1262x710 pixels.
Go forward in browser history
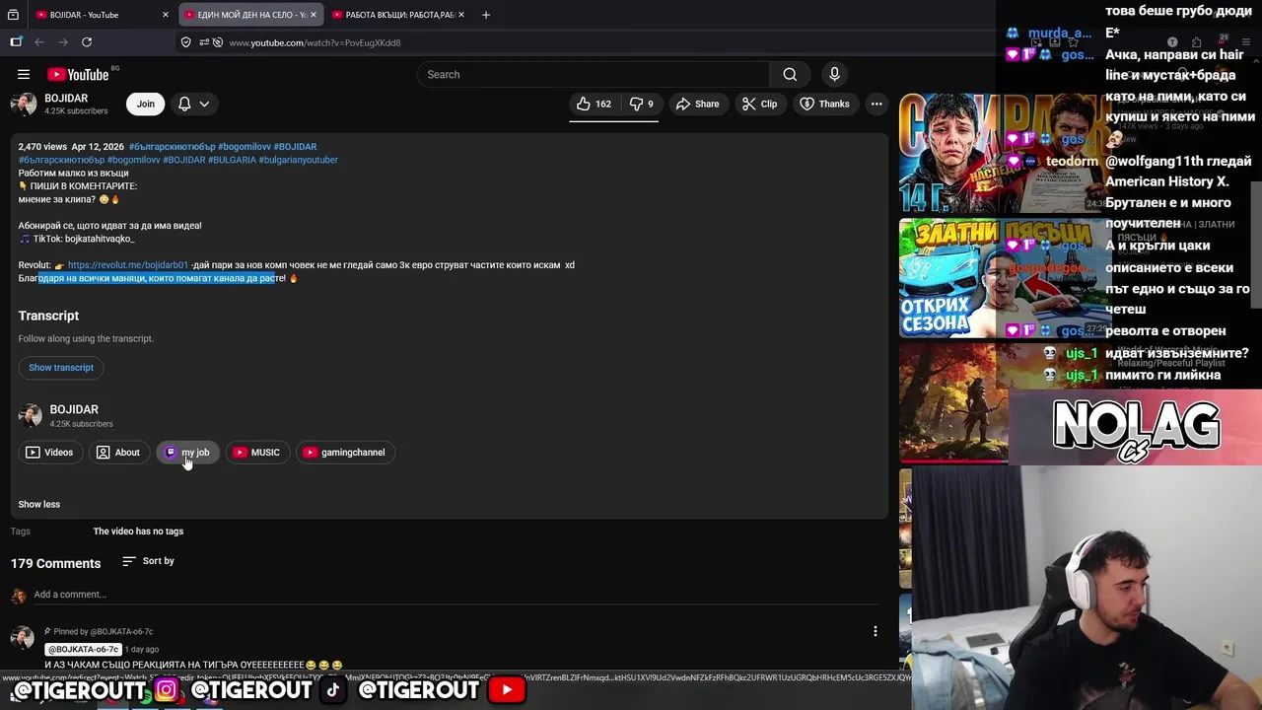click(63, 42)
